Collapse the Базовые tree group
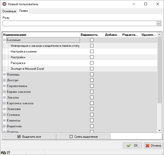Viewport: 164px width, 155px height. [x=4, y=40]
